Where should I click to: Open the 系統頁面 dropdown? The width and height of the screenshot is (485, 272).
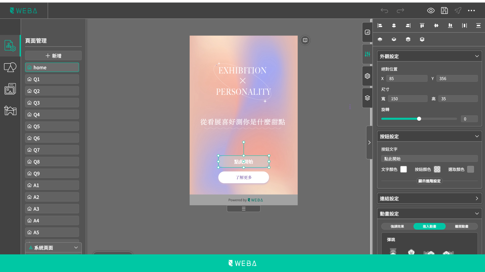click(x=53, y=248)
